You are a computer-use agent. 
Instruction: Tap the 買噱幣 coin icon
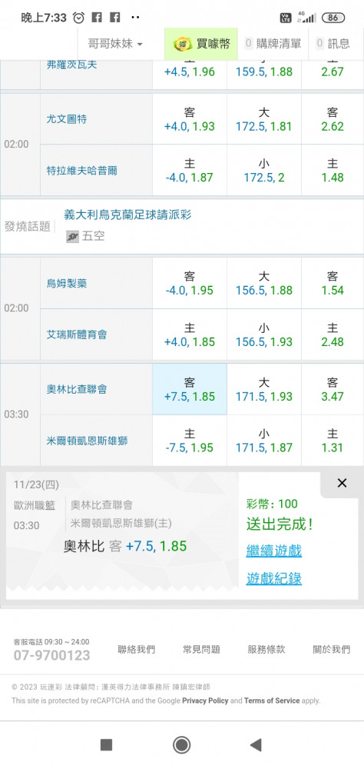click(183, 44)
